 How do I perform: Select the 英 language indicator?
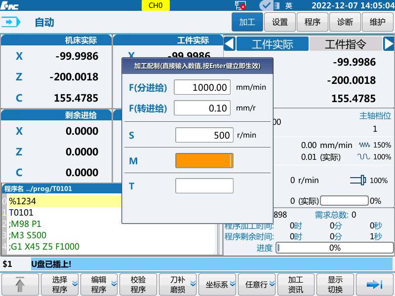tap(288, 5)
